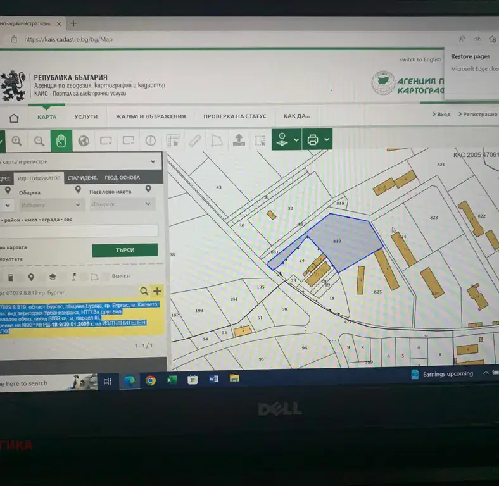
Task: Select the info identify tool
Action: 150,140
